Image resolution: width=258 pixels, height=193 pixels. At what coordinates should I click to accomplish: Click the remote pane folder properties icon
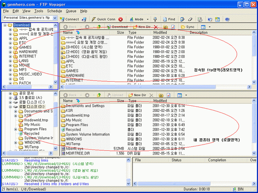pos(165,27)
